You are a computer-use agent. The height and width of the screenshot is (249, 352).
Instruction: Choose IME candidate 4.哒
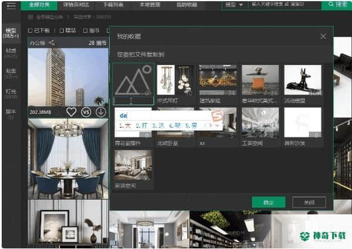175,126
